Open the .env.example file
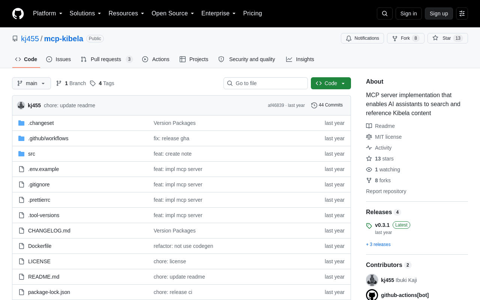 43,169
